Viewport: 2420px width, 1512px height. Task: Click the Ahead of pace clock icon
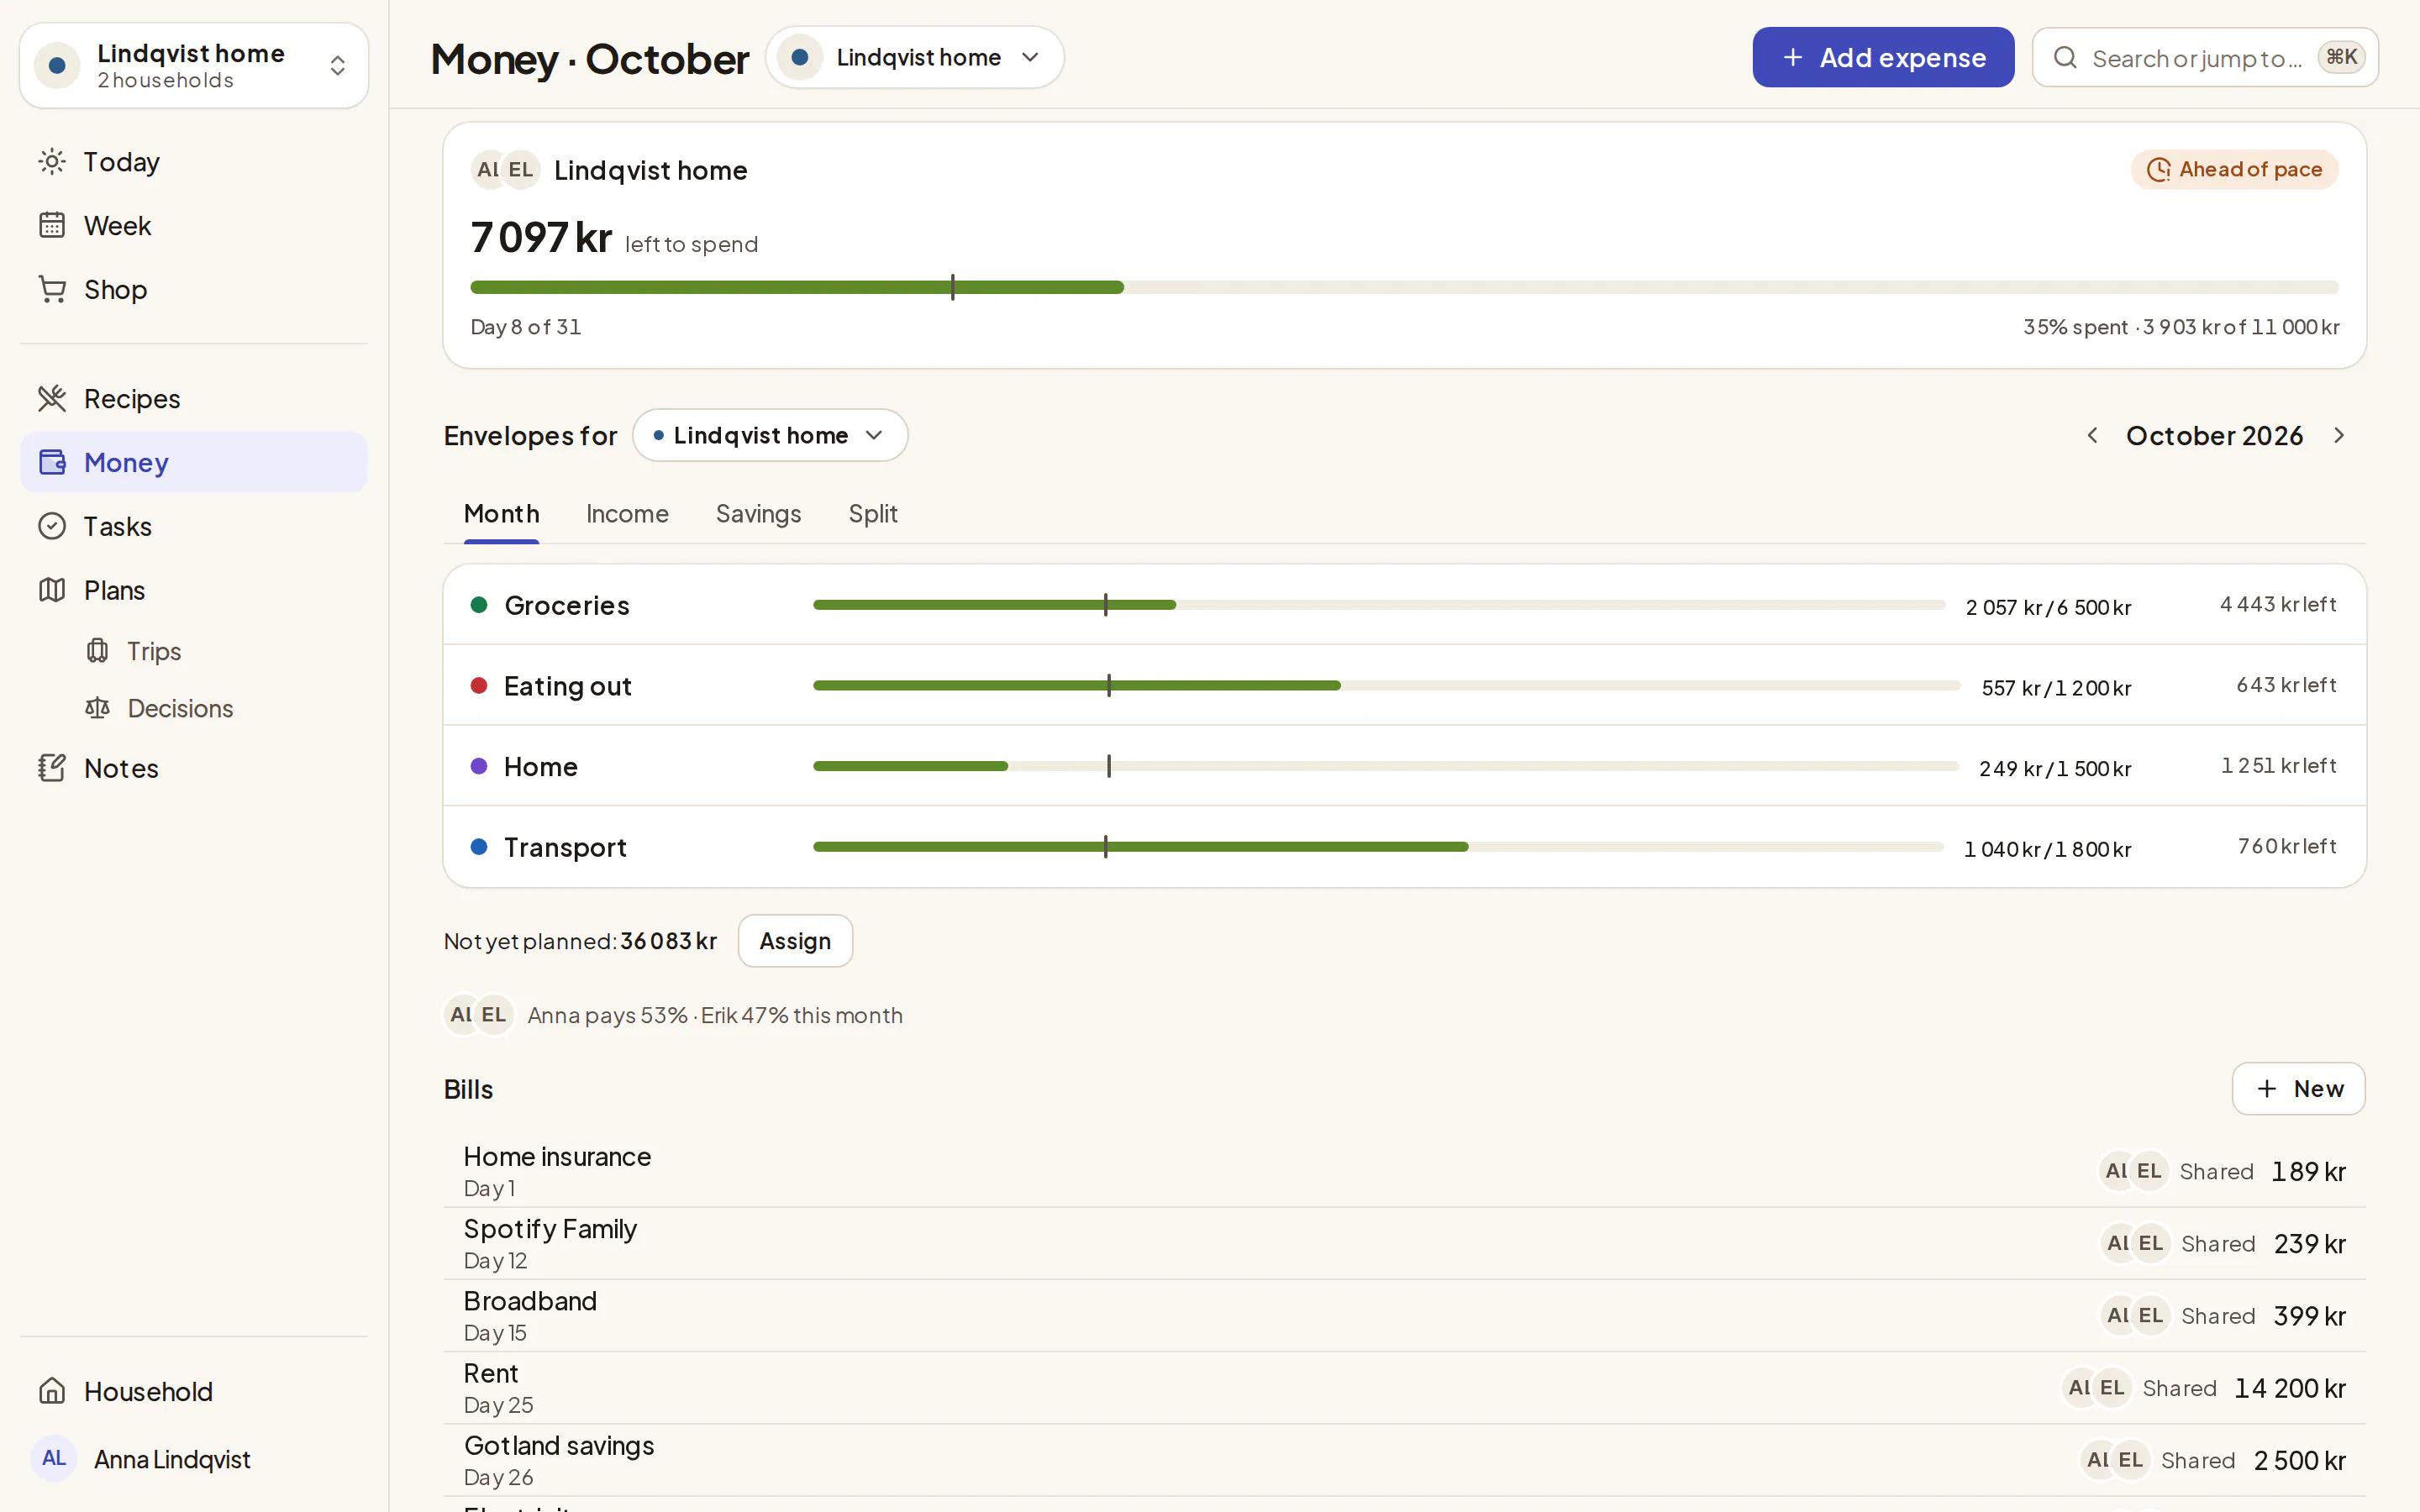[x=2158, y=170]
